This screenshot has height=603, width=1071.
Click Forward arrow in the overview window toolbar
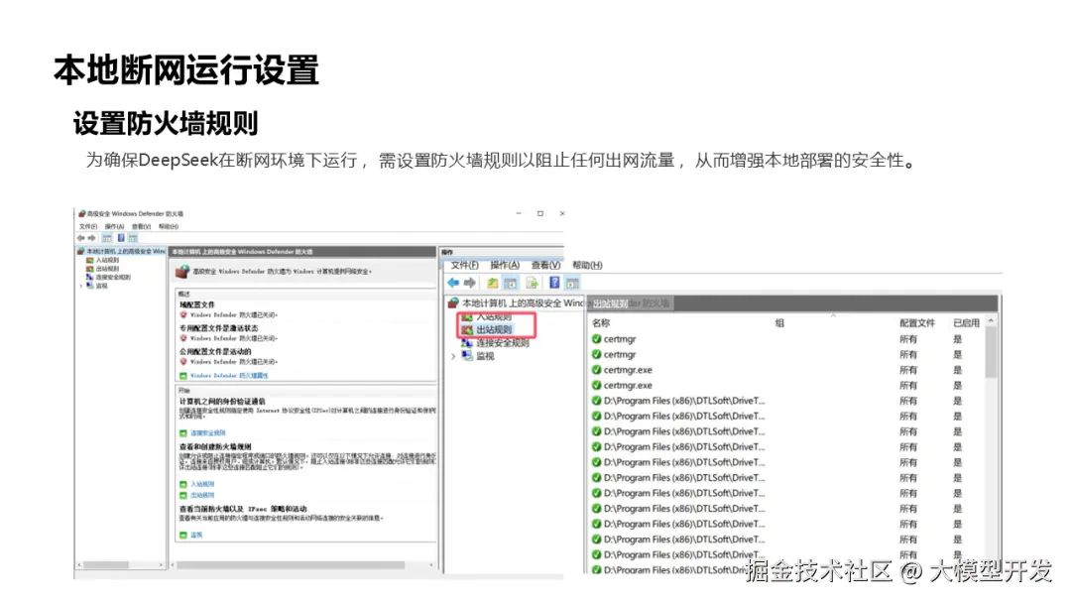pos(91,238)
